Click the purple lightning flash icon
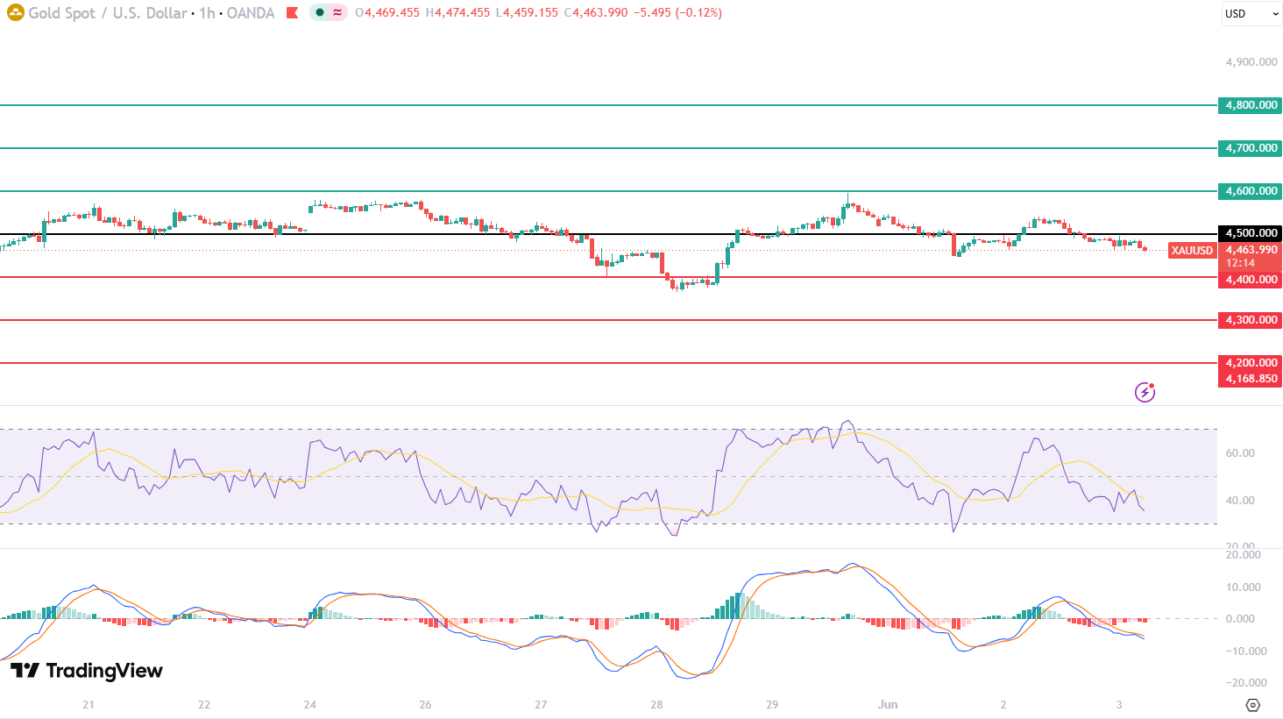This screenshot has width=1283, height=719. [x=1145, y=392]
